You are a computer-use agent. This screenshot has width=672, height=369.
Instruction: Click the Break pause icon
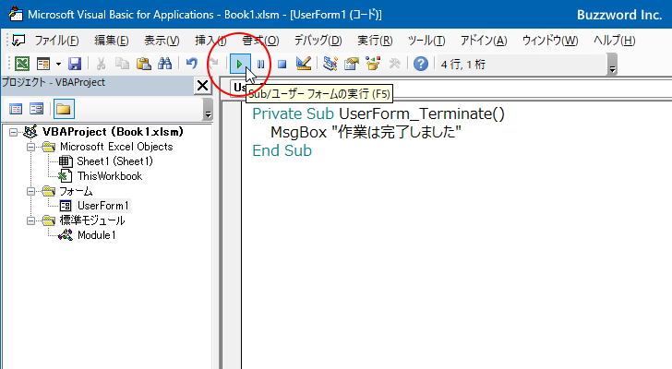[x=260, y=65]
